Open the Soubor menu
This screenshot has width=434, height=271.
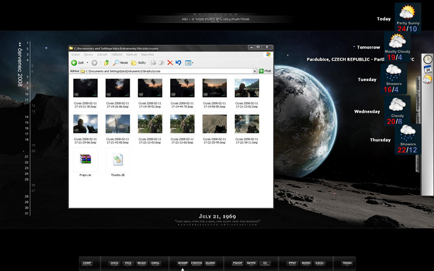tap(75, 54)
